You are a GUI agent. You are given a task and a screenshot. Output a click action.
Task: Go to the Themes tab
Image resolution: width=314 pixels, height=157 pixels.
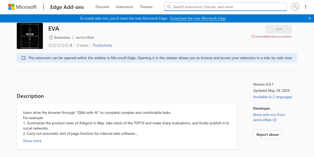coord(146,7)
